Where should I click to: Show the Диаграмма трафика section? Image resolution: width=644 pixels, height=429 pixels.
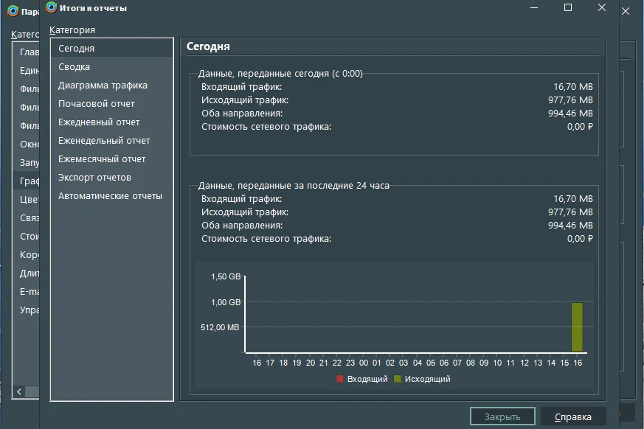tap(103, 85)
